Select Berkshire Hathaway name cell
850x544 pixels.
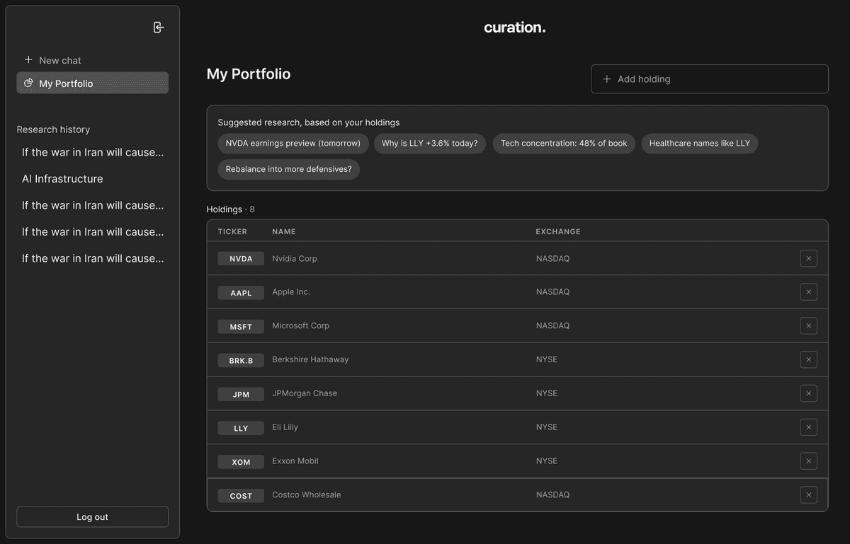(x=310, y=359)
